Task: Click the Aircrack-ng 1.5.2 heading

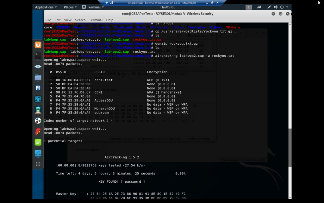Action: [121, 157]
